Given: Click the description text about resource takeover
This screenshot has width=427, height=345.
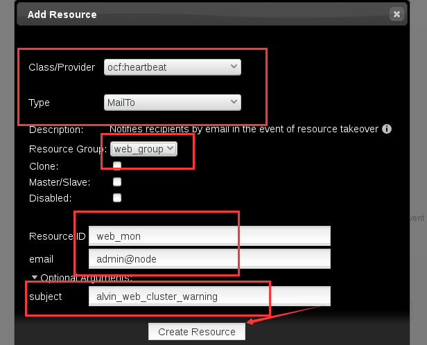Looking at the screenshot, I should (244, 129).
